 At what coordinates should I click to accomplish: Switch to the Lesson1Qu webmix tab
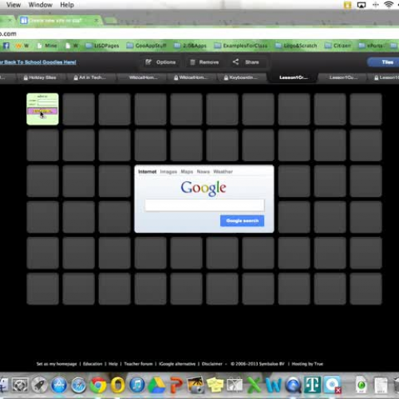pyautogui.click(x=343, y=77)
